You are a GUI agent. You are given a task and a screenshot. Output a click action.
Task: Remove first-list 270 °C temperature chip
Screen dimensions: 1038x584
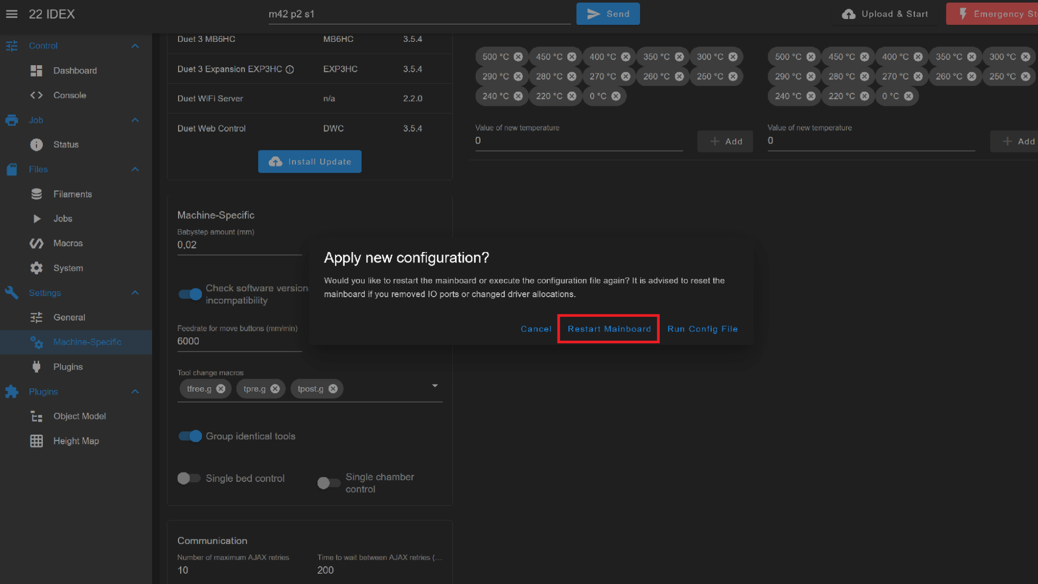pyautogui.click(x=625, y=77)
